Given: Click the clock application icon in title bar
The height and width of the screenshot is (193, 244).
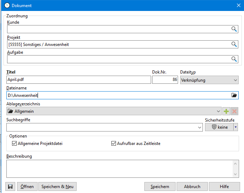Looking at the screenshot, I should point(6,5).
